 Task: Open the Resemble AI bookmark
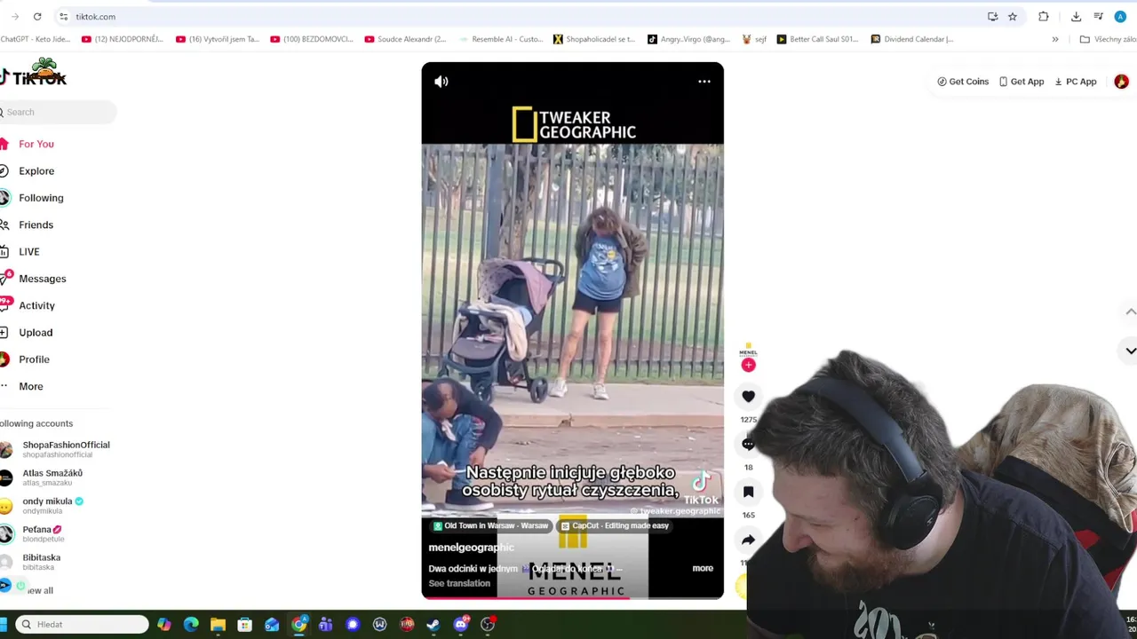coord(500,39)
